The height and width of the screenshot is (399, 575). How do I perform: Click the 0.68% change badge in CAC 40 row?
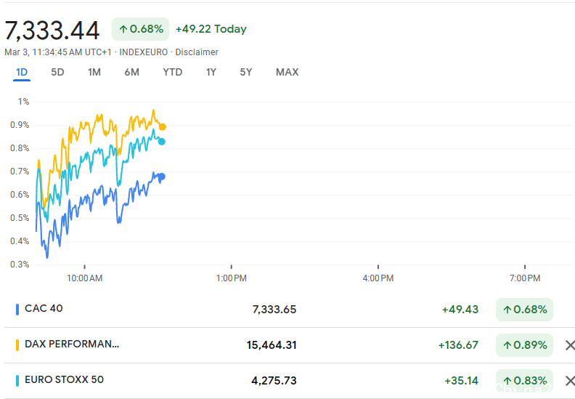[x=524, y=310]
